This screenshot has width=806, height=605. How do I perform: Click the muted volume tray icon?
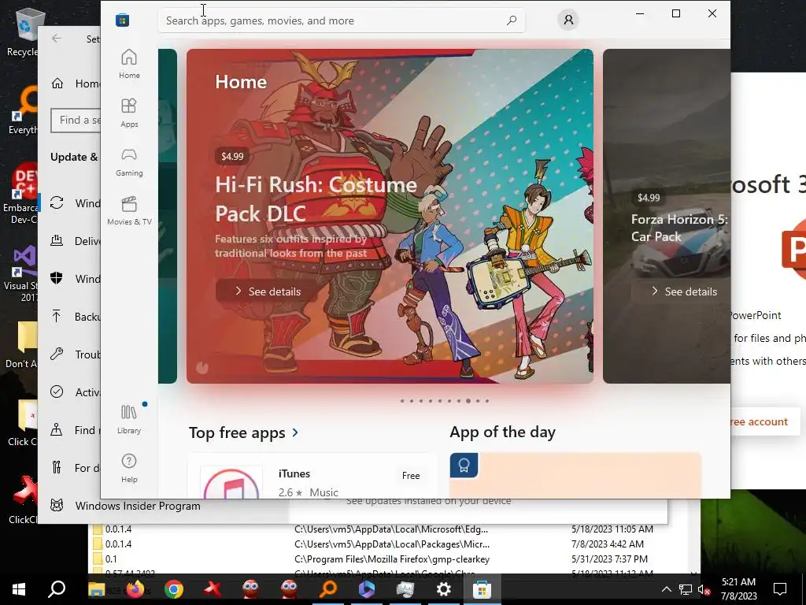pyautogui.click(x=704, y=589)
